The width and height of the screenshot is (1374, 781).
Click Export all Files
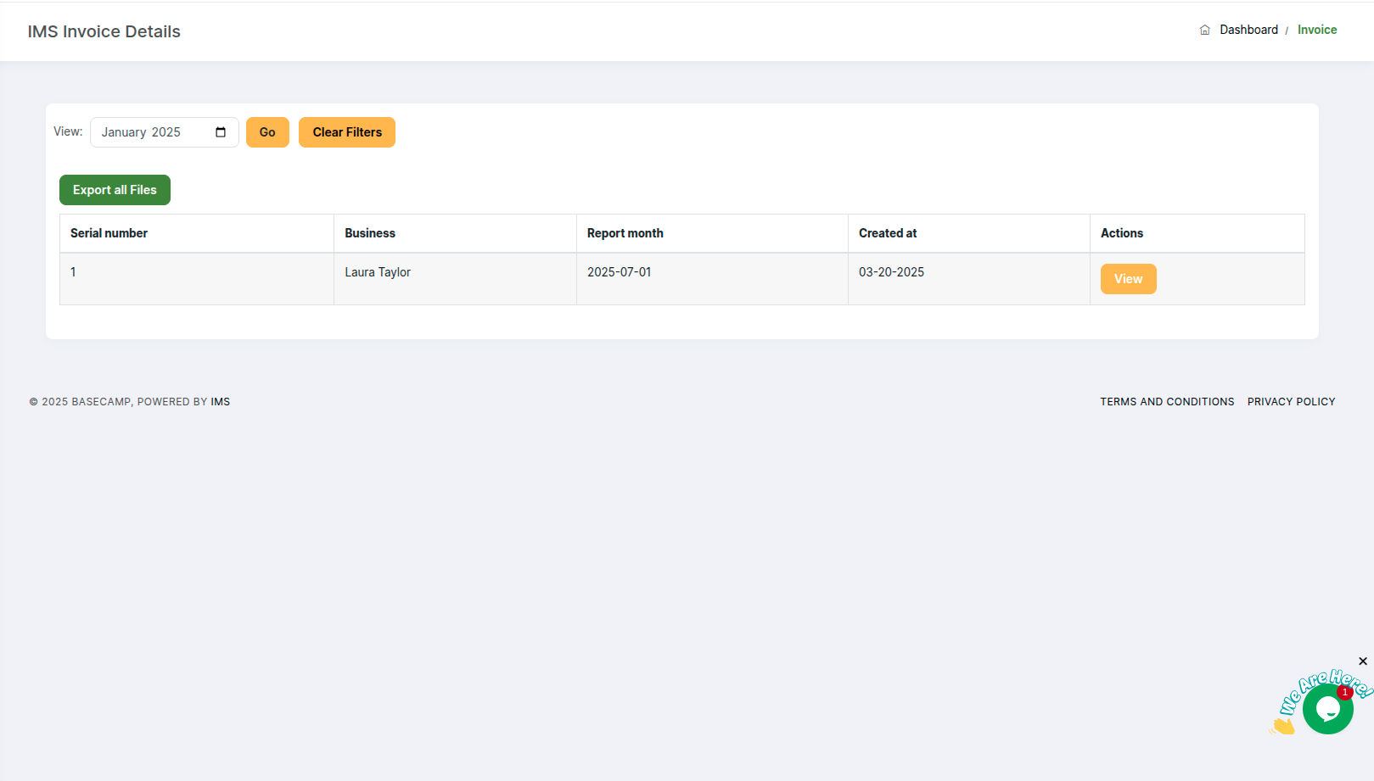[x=115, y=189]
